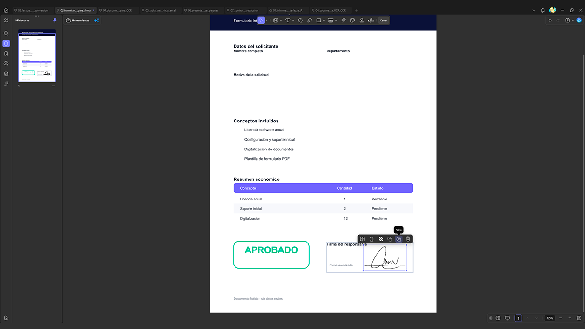
Task: Click the blue UPDF cloud icon
Action: 579,21
